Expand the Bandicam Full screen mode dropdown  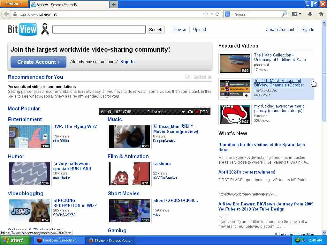[x=183, y=112]
